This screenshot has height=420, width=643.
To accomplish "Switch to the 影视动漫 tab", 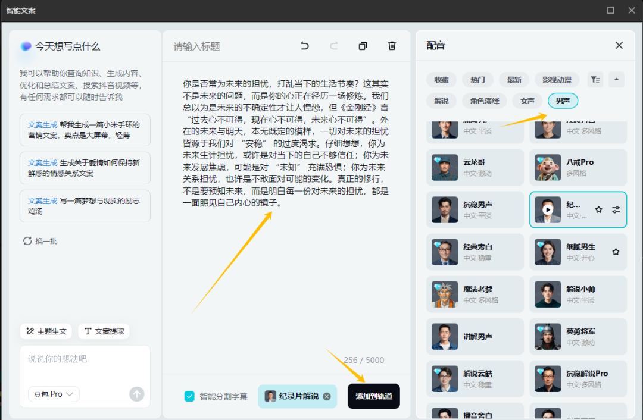I will pyautogui.click(x=557, y=80).
